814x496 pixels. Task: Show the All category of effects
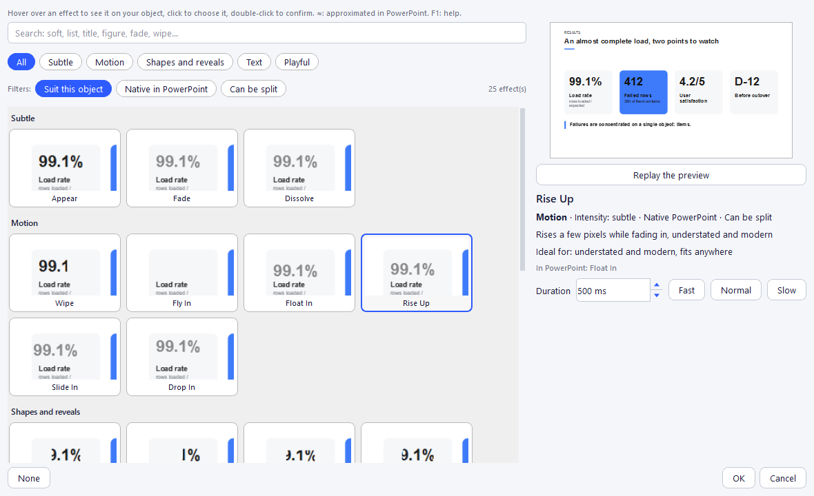[21, 62]
